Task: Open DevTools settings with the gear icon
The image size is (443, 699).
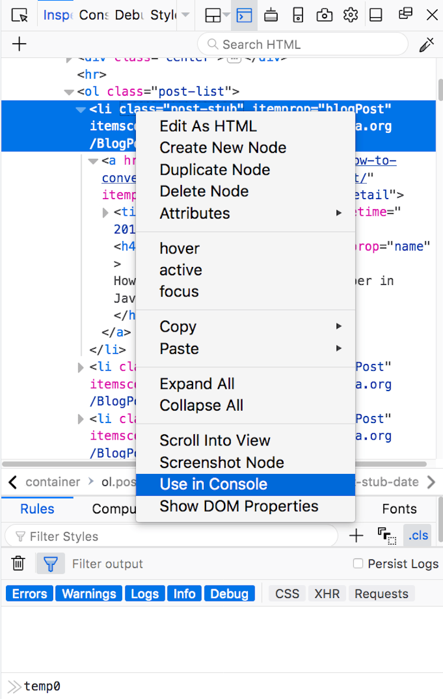Action: 351,15
